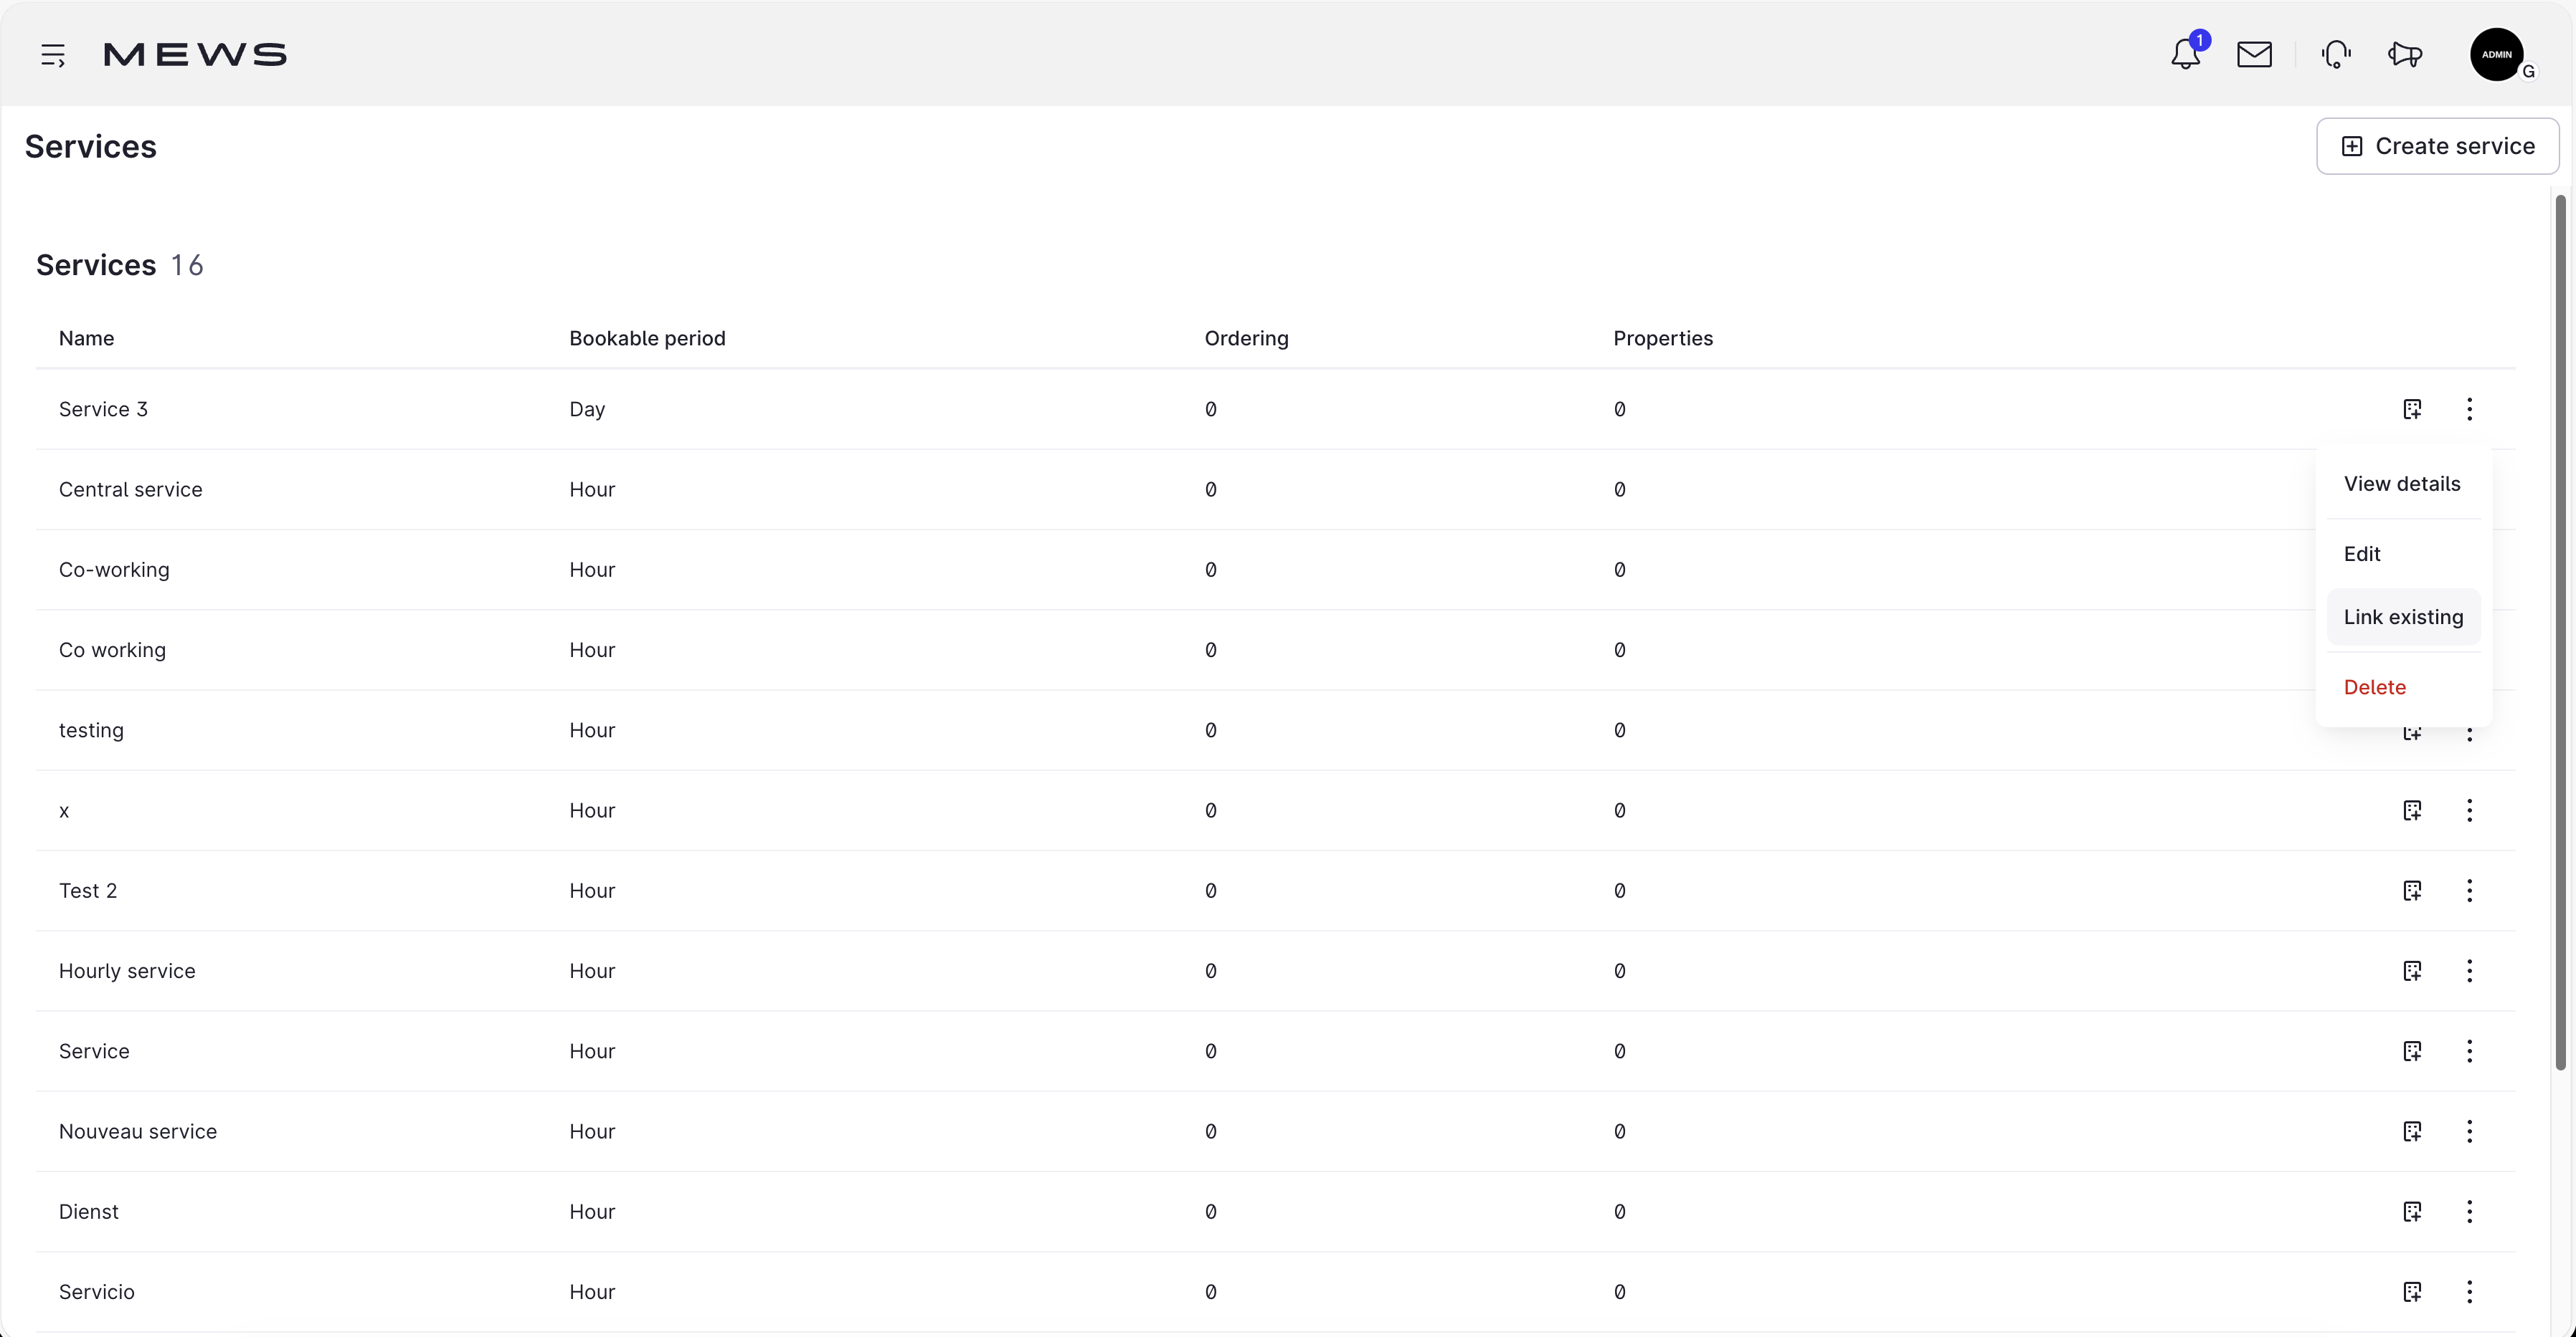Viewport: 2576px width, 1337px height.
Task: Select the Co working row name
Action: (112, 651)
